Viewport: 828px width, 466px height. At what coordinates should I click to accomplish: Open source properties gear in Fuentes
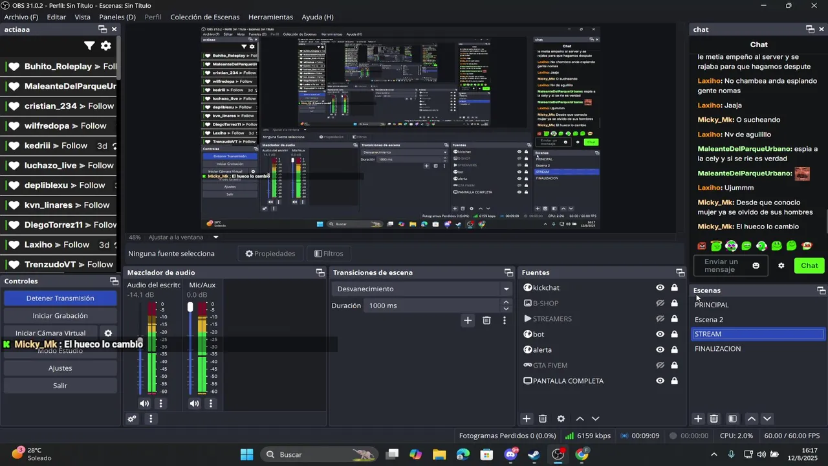pyautogui.click(x=561, y=419)
